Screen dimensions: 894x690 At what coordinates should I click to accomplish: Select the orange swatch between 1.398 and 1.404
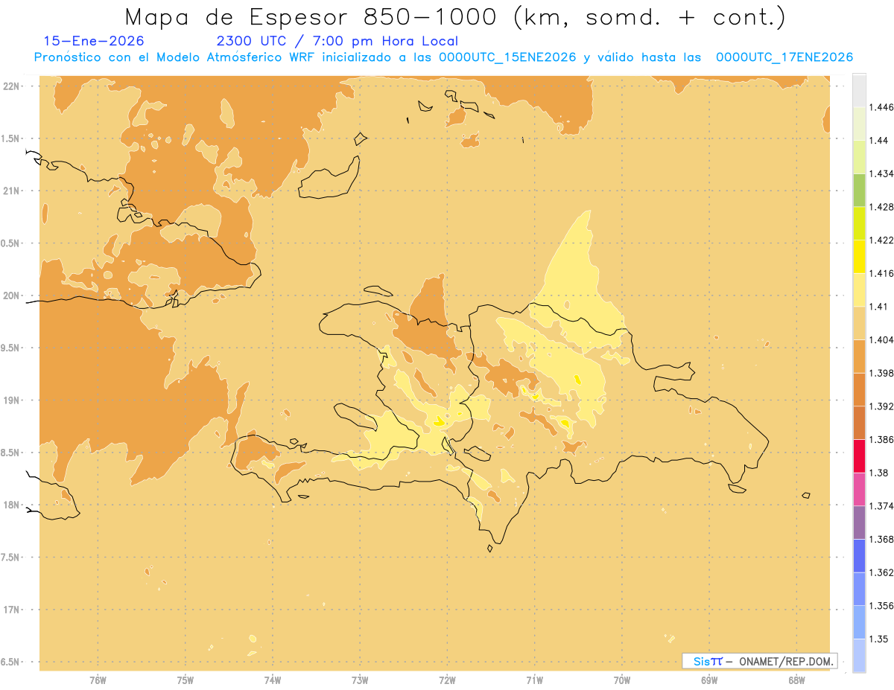859,356
